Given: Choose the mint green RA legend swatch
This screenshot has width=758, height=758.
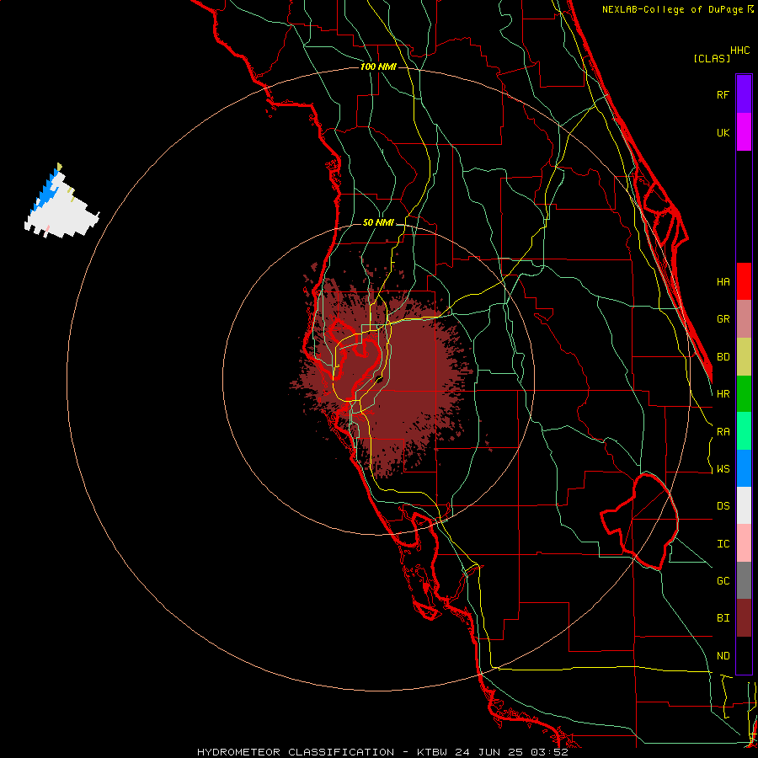Looking at the screenshot, I should (744, 431).
